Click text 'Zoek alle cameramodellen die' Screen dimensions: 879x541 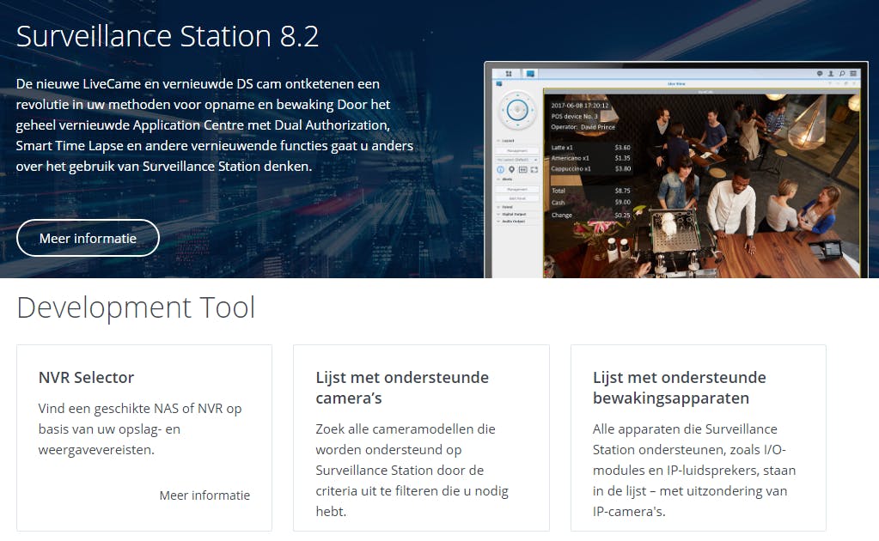[406, 429]
